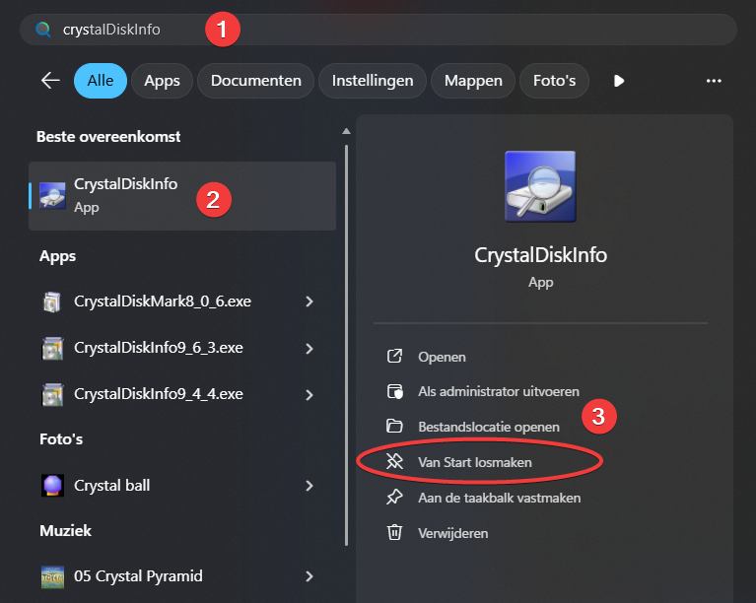Open the Instellingen filter tab
Screen dimensions: 756x603
coord(373,81)
